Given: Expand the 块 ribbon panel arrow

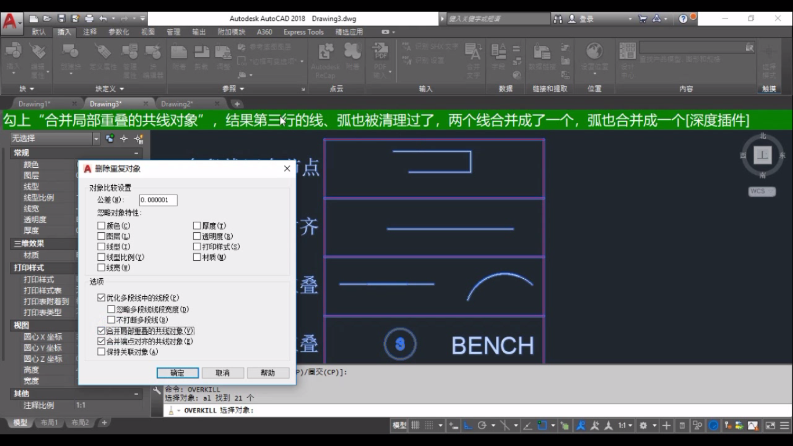Looking at the screenshot, I should 32,89.
